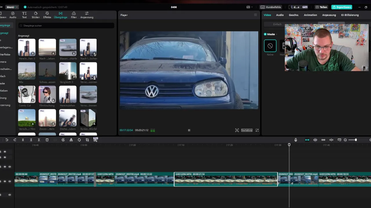Screen dimensions: 371x208
Task: Rotate the selected clip
Action: coord(79,140)
